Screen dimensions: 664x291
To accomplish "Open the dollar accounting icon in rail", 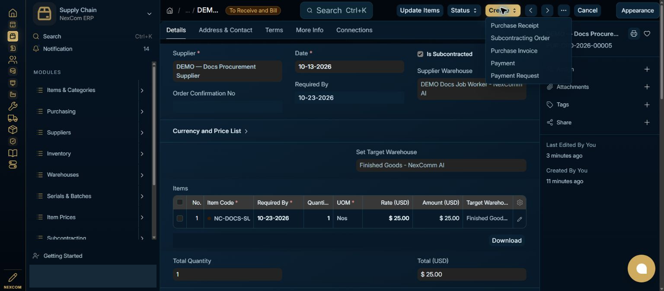I will pos(13,48).
